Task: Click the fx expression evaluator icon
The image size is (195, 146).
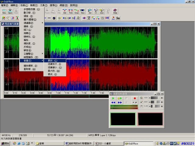Action: [x=118, y=18]
